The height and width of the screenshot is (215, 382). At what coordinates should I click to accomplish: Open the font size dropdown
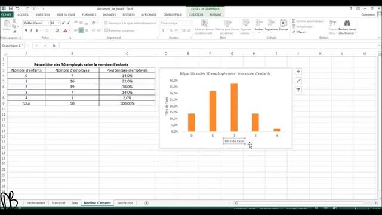click(x=58, y=23)
